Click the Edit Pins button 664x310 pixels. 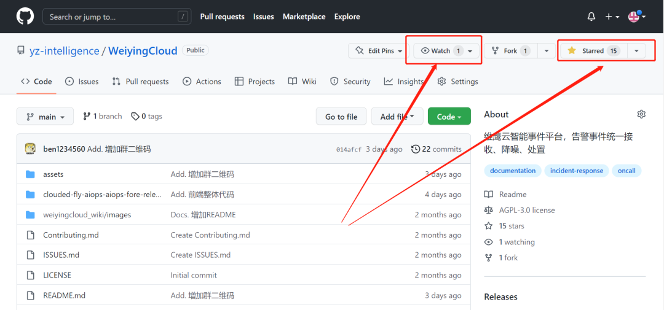(x=378, y=51)
